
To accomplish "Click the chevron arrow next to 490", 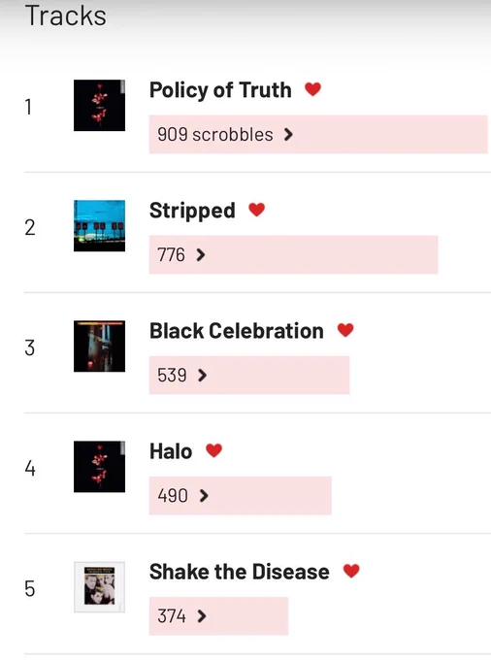I will pos(204,496).
